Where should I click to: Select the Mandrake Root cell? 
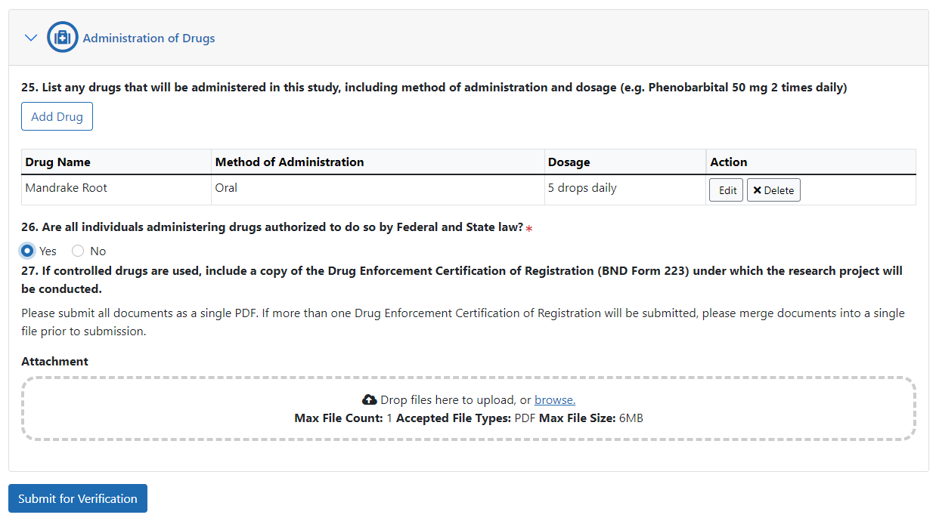(x=67, y=188)
